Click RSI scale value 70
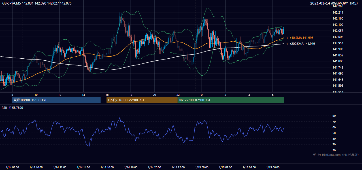The height and width of the screenshot is (170, 362). (334, 122)
